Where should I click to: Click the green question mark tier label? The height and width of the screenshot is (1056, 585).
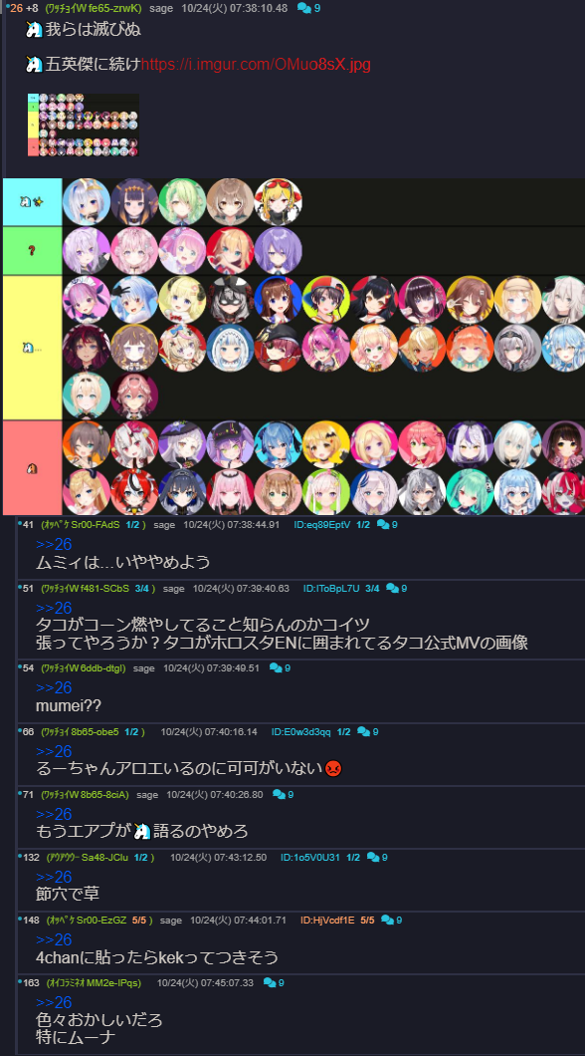[x=32, y=250]
